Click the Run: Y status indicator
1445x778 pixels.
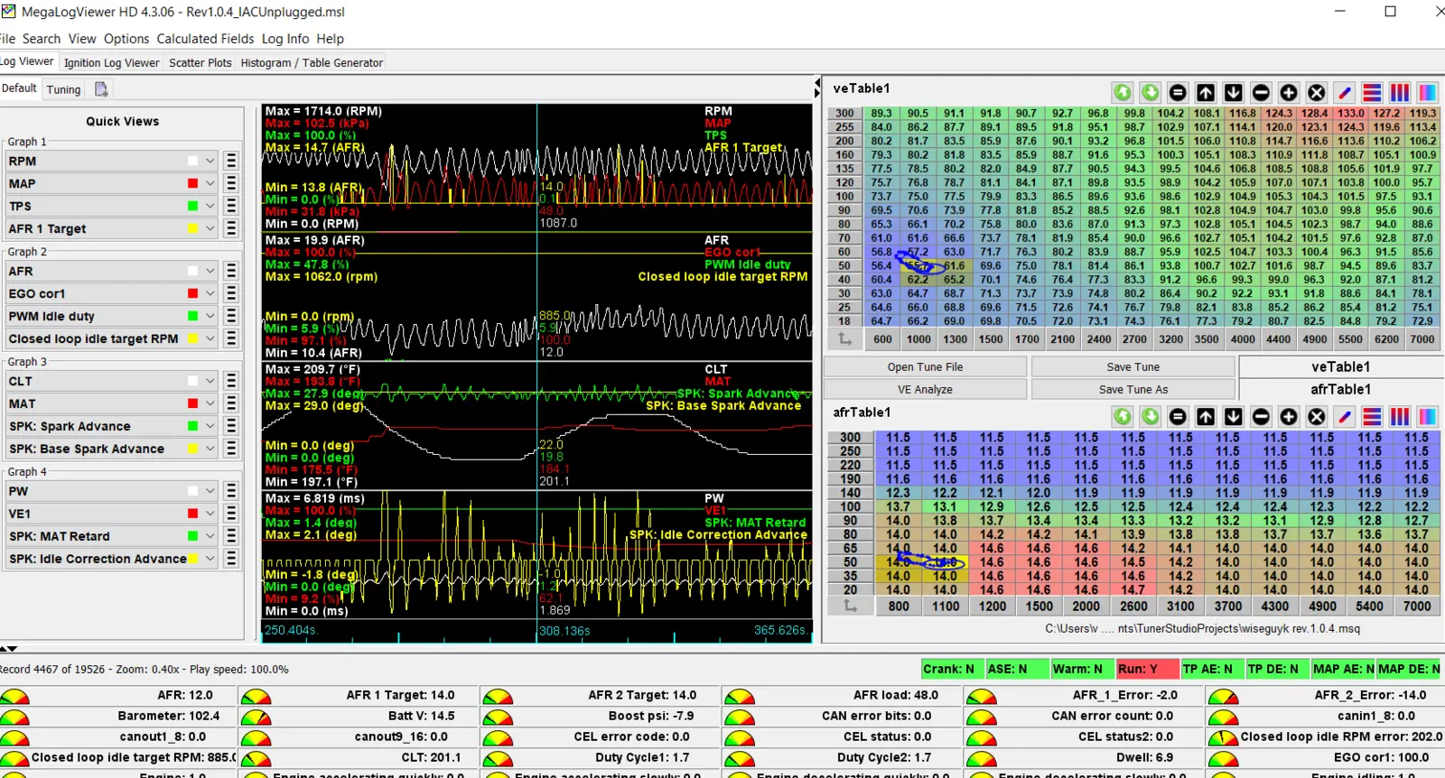click(1147, 669)
